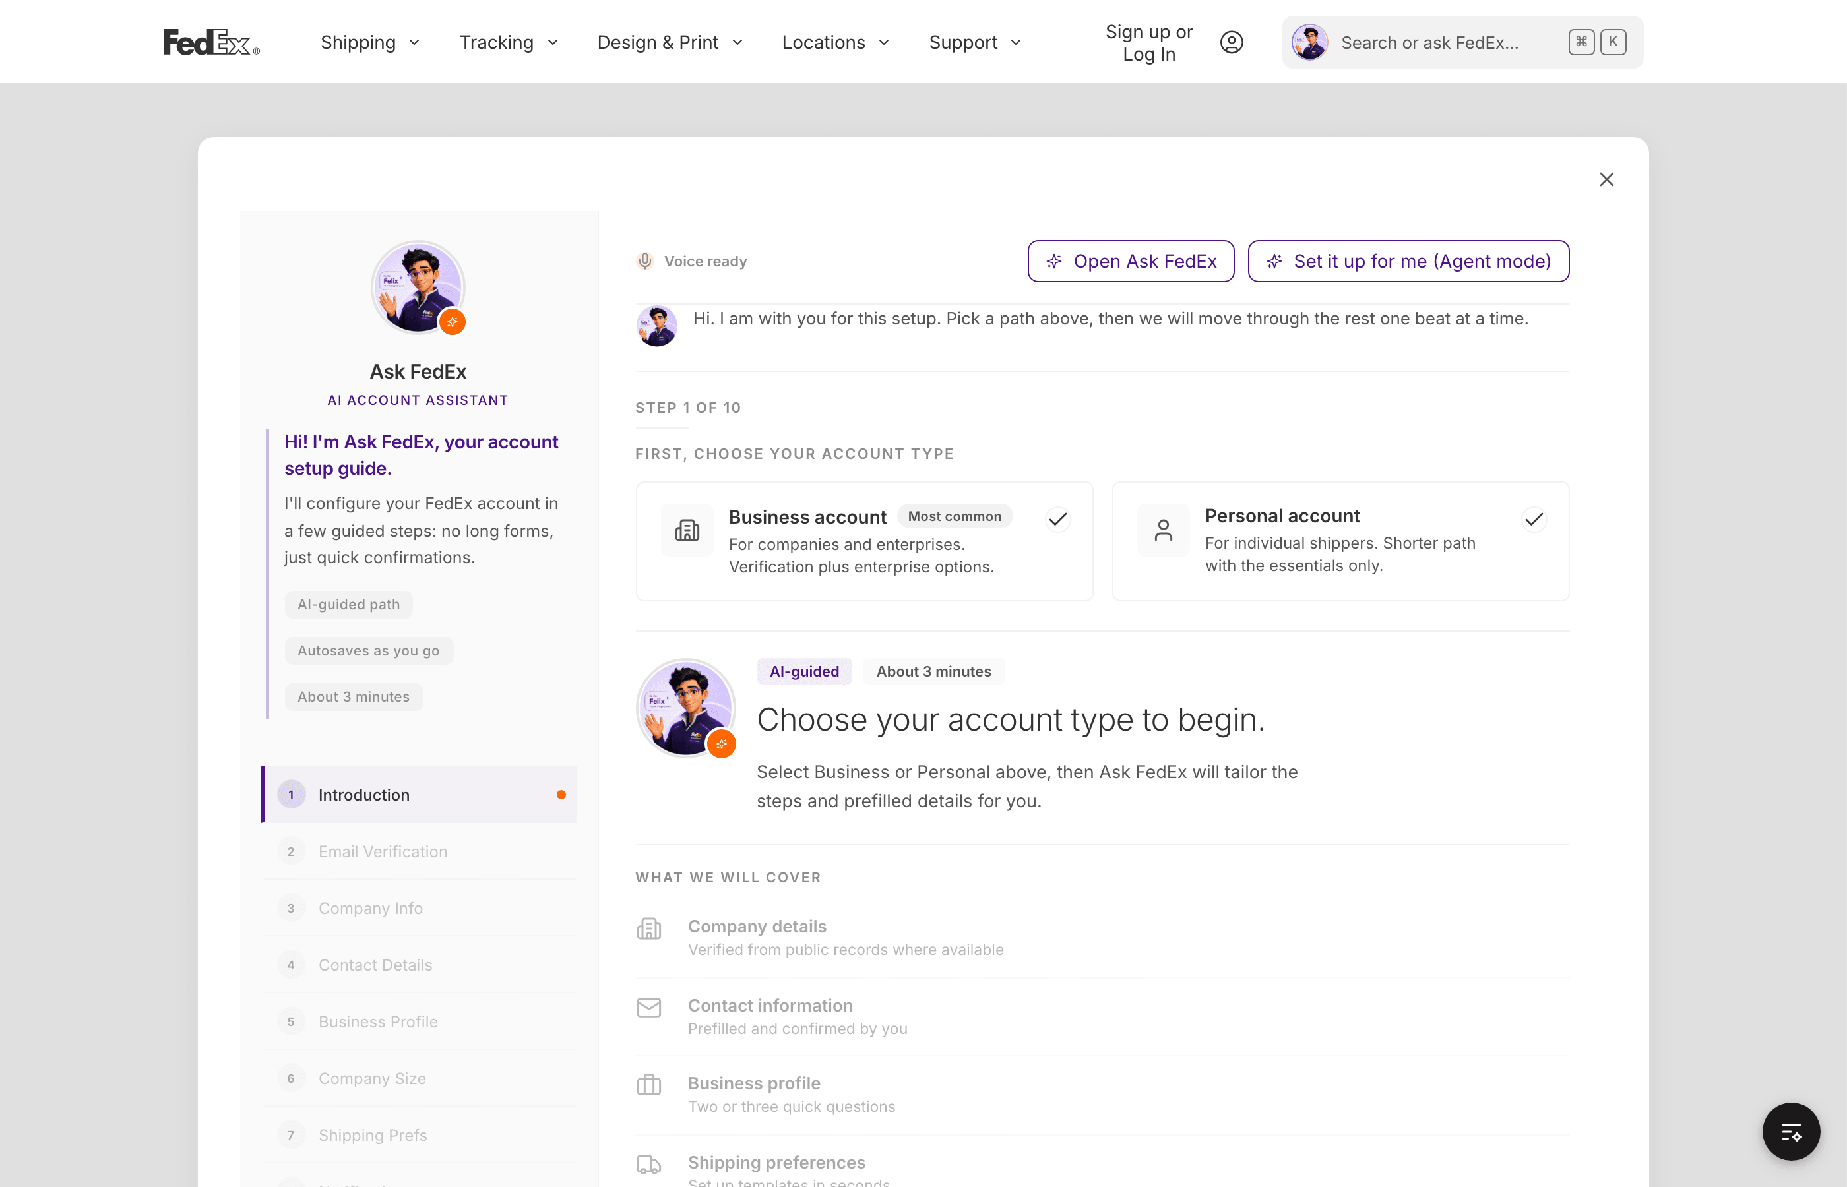Viewport: 1847px width, 1187px height.
Task: Click the Contact information row title
Action: pos(770,1006)
